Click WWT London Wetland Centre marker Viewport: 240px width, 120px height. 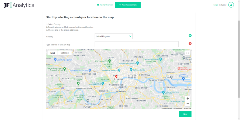pyautogui.click(x=88, y=101)
